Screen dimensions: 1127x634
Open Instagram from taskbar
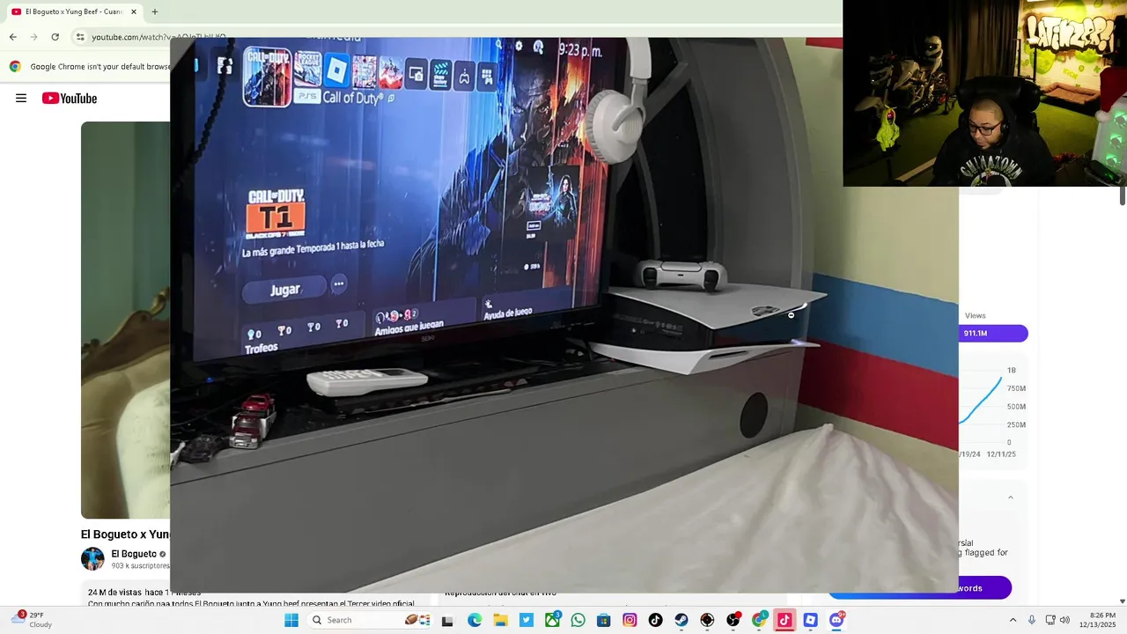pos(630,620)
